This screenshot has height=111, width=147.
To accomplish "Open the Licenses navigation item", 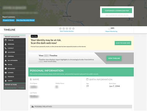I will point(15,73).
